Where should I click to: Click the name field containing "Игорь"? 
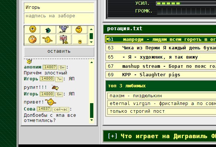pyautogui.click(x=59, y=7)
